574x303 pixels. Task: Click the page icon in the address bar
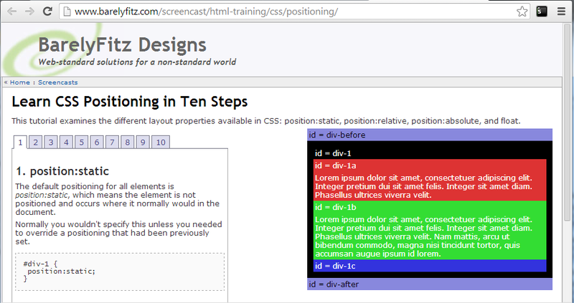click(67, 11)
